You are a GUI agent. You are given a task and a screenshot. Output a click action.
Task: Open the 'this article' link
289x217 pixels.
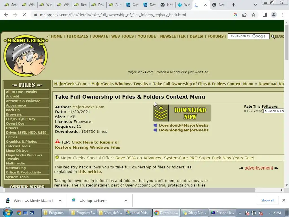click(x=89, y=172)
